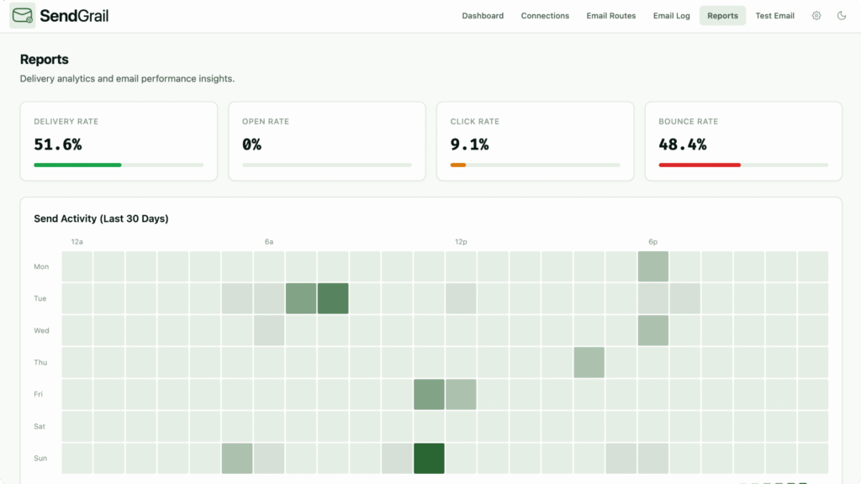
Task: Click the Delivery analytics description text
Action: (128, 78)
